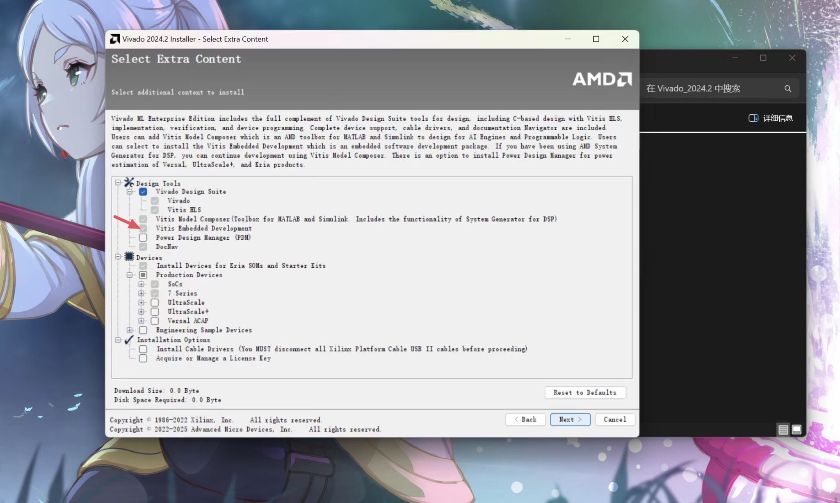Select the 'Vitis Embedded Development' label
Viewport: 840px width, 503px height.
coord(203,228)
